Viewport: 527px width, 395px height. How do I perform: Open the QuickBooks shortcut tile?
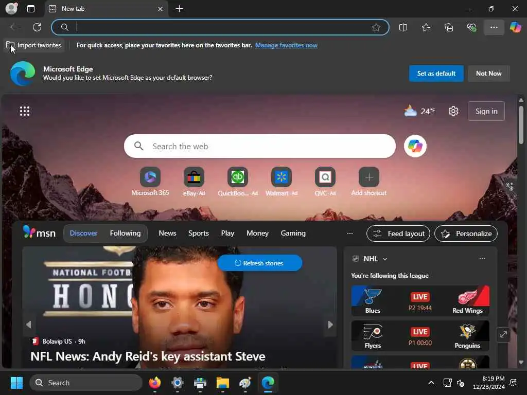[238, 182]
